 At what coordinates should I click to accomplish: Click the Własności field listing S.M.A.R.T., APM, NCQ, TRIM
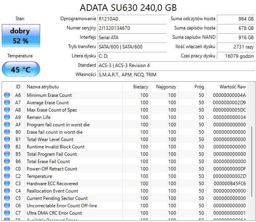[176, 75]
